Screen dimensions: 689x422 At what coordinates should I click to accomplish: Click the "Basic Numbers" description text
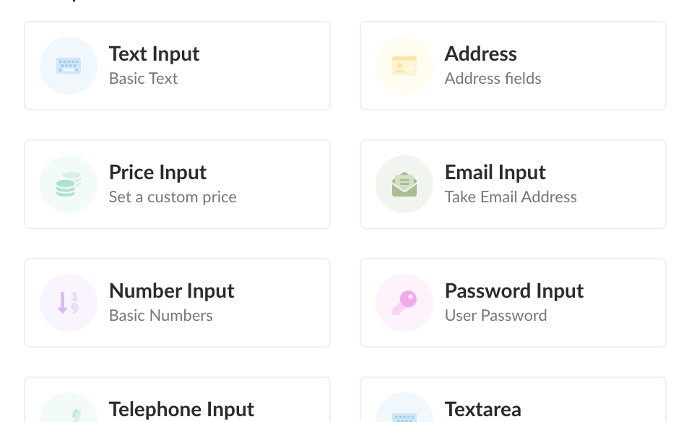tap(161, 316)
